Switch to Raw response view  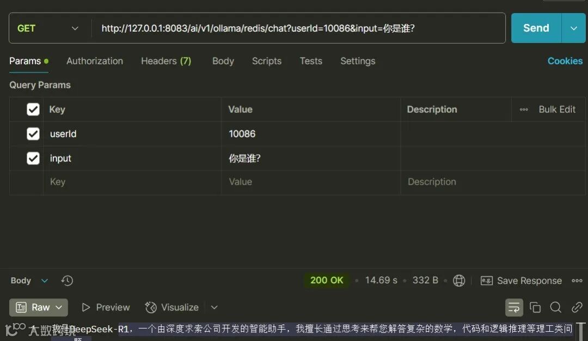coord(38,307)
